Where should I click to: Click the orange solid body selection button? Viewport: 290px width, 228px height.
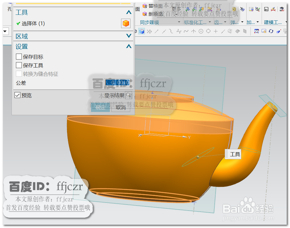point(126,23)
